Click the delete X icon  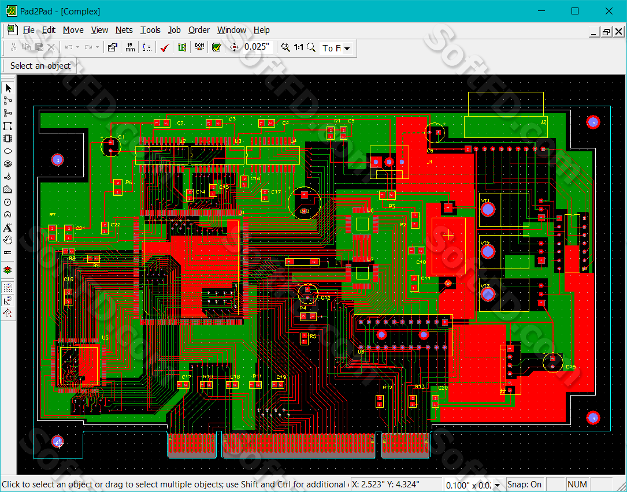pyautogui.click(x=51, y=47)
